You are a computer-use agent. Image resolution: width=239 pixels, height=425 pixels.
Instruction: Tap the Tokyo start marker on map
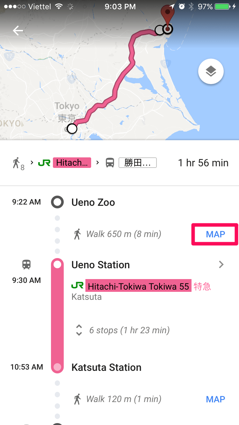(72, 129)
